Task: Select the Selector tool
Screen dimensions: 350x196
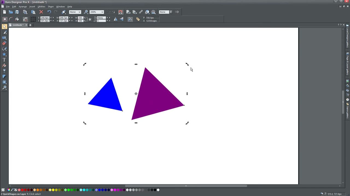Action: [x=4, y=26]
